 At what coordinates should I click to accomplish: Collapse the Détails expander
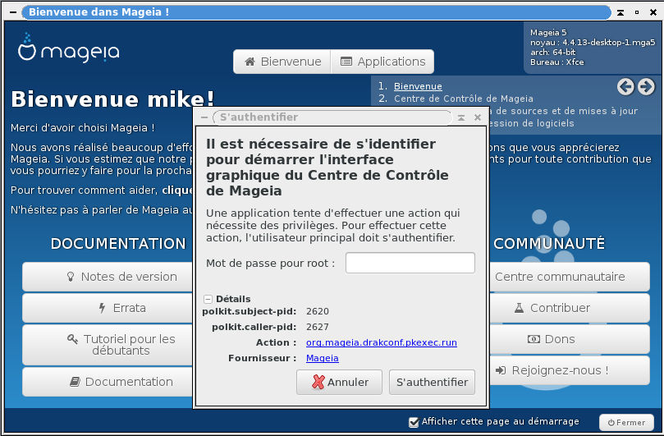point(208,299)
